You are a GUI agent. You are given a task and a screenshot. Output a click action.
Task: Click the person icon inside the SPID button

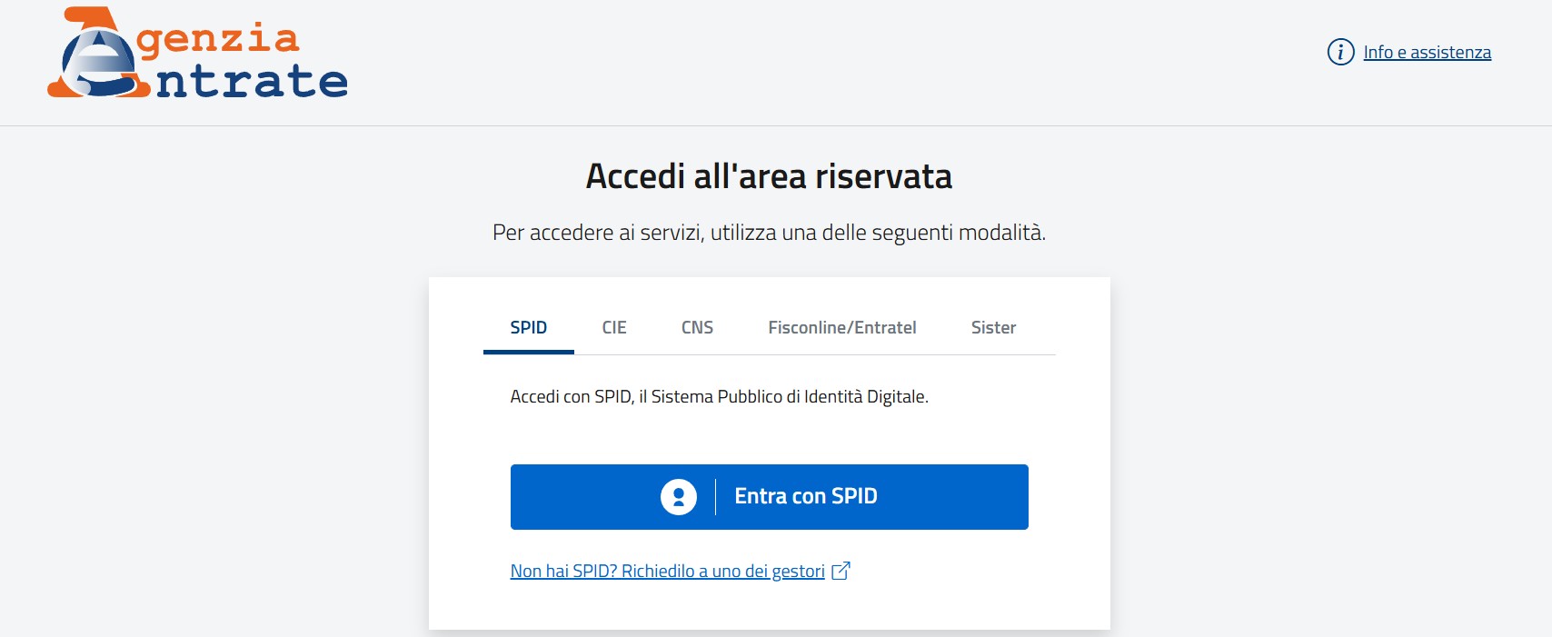(x=677, y=496)
